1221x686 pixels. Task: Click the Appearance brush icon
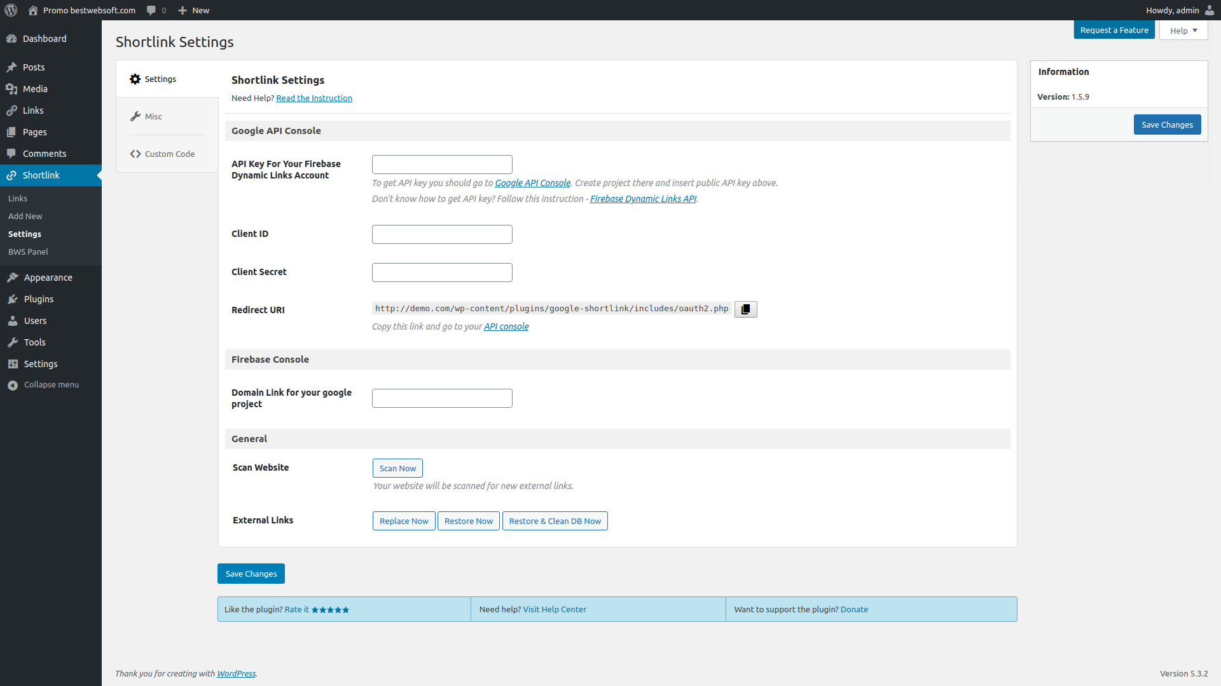[x=13, y=278]
